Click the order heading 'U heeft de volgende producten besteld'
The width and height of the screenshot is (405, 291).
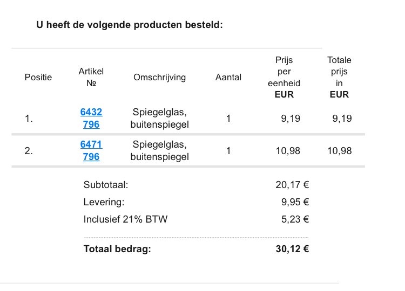tap(130, 25)
